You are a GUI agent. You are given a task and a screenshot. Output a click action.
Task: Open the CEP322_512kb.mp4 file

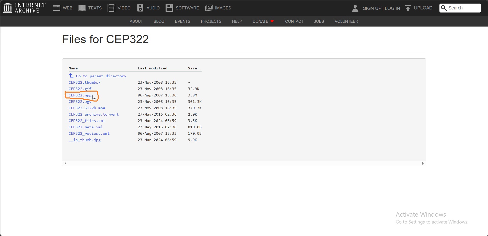pos(87,108)
